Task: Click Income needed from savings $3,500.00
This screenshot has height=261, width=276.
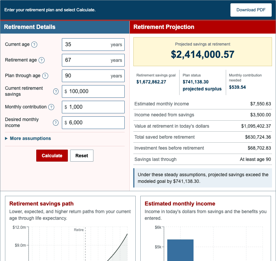Action: pos(260,115)
